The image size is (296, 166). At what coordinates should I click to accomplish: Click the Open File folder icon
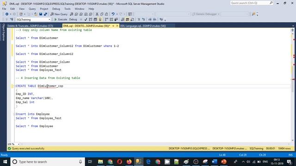point(36,14)
